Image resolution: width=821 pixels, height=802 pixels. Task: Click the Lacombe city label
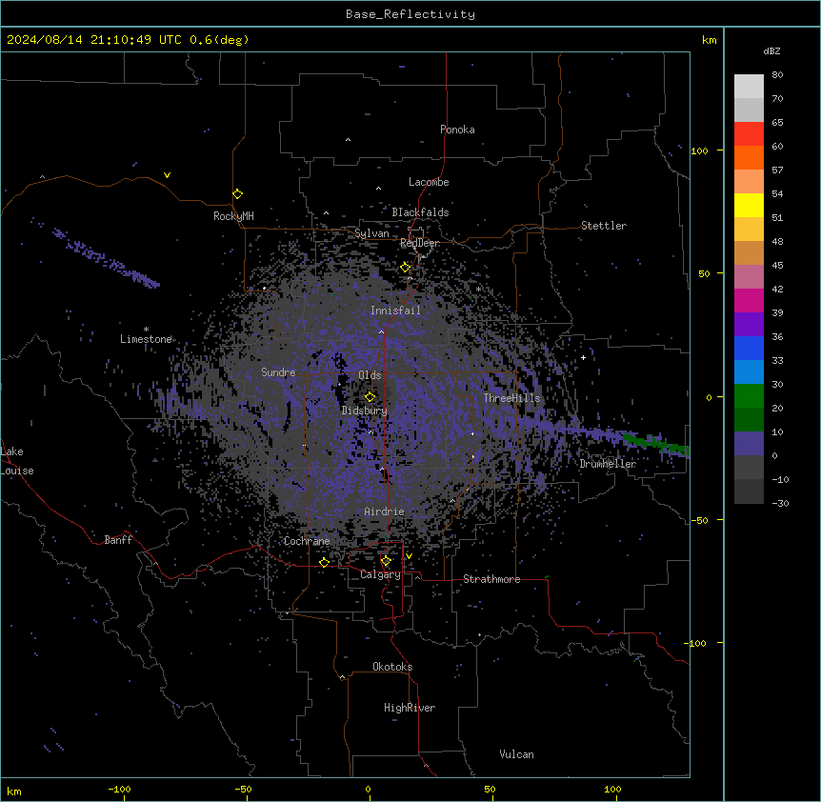pos(429,182)
